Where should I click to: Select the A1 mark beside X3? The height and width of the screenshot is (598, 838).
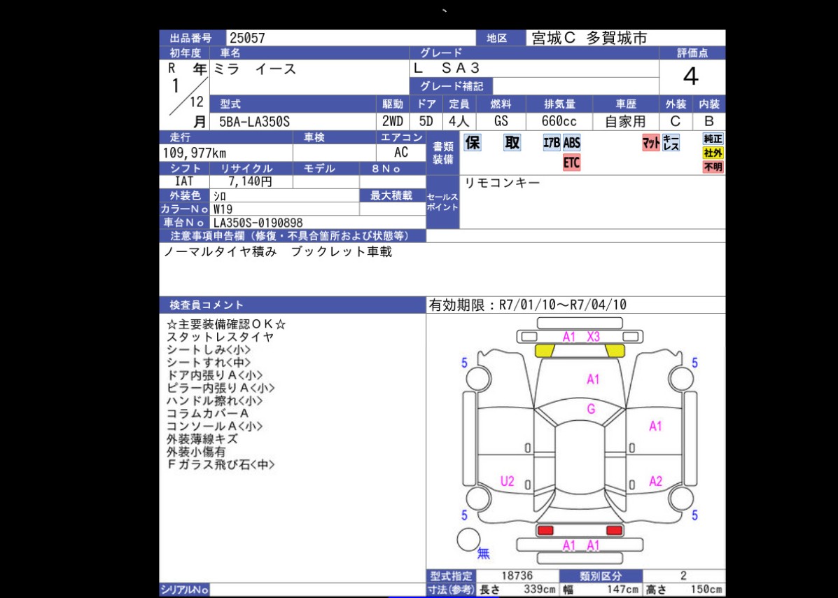click(x=568, y=337)
